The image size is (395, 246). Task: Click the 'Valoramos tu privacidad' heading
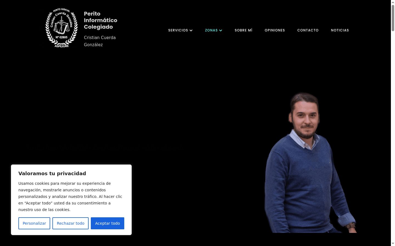point(52,173)
